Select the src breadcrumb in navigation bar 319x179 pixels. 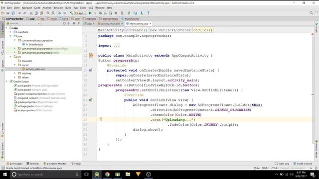(x=41, y=19)
